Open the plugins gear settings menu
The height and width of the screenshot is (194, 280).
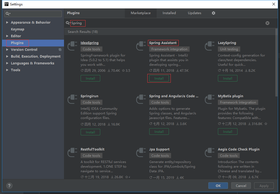tap(213, 13)
